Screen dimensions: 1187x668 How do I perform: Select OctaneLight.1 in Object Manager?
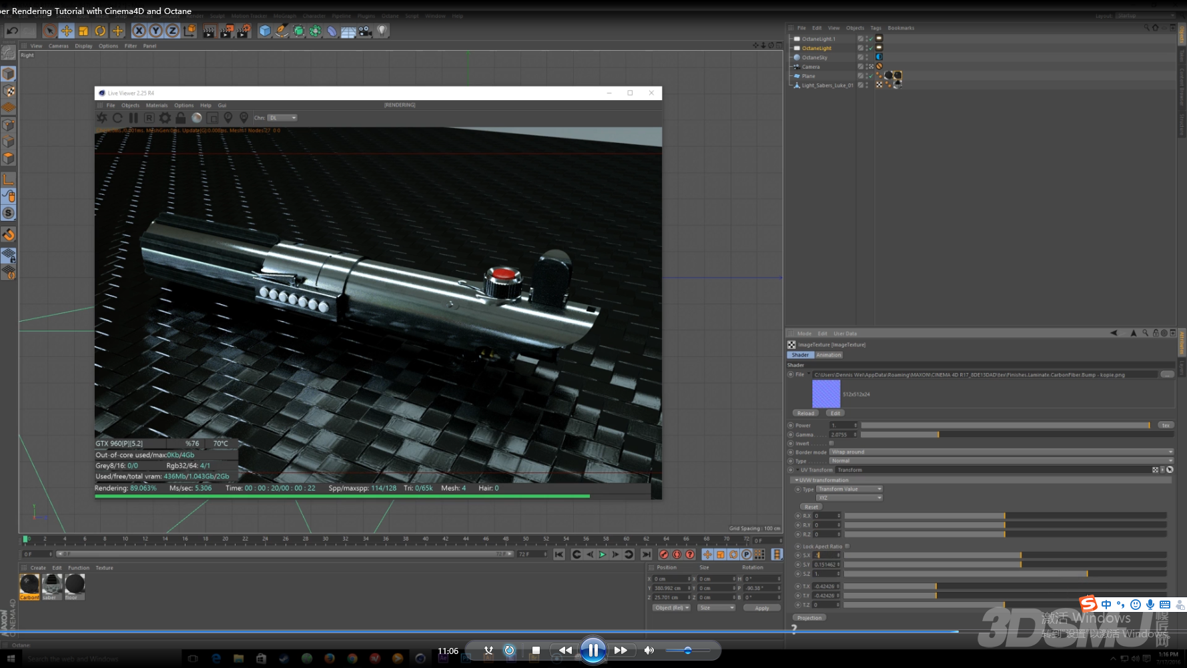819,39
